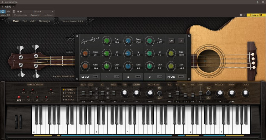The height and width of the screenshot is (140, 266).
Task: Open the Edit tab
Action: pyautogui.click(x=33, y=21)
